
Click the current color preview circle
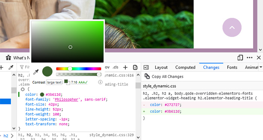click(x=47, y=71)
